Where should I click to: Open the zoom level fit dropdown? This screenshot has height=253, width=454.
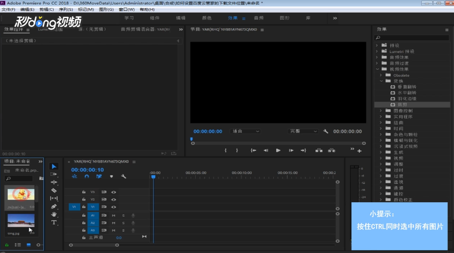245,131
